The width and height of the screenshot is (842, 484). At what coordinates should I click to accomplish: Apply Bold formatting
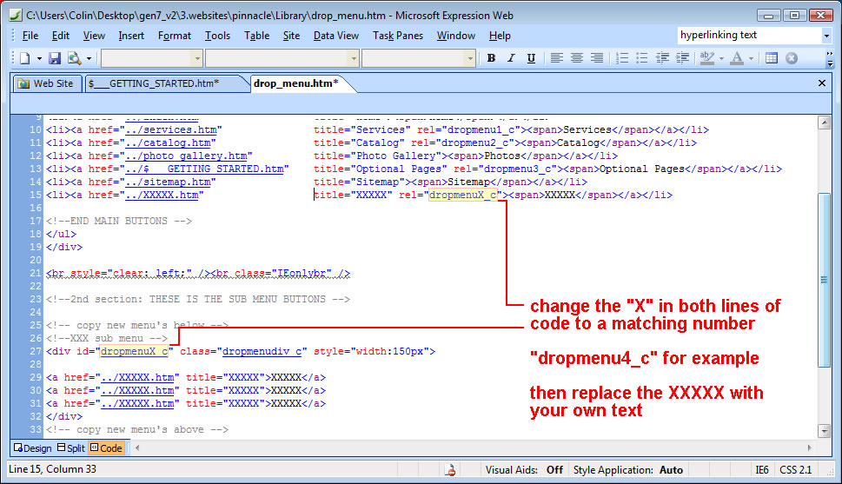tap(491, 58)
